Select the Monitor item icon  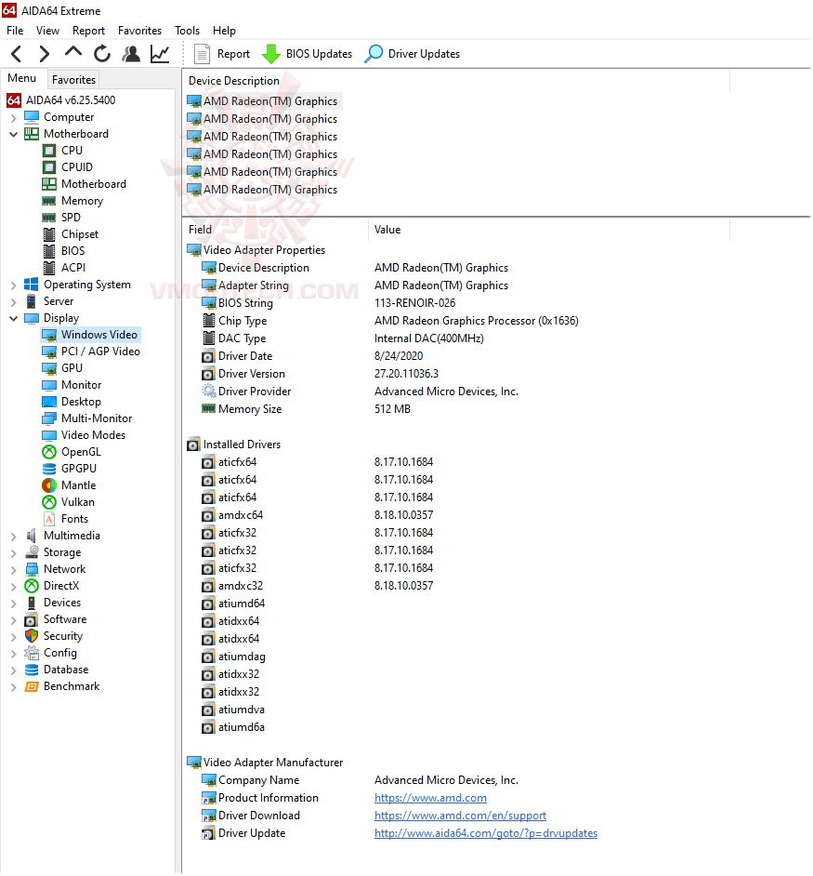(x=49, y=386)
